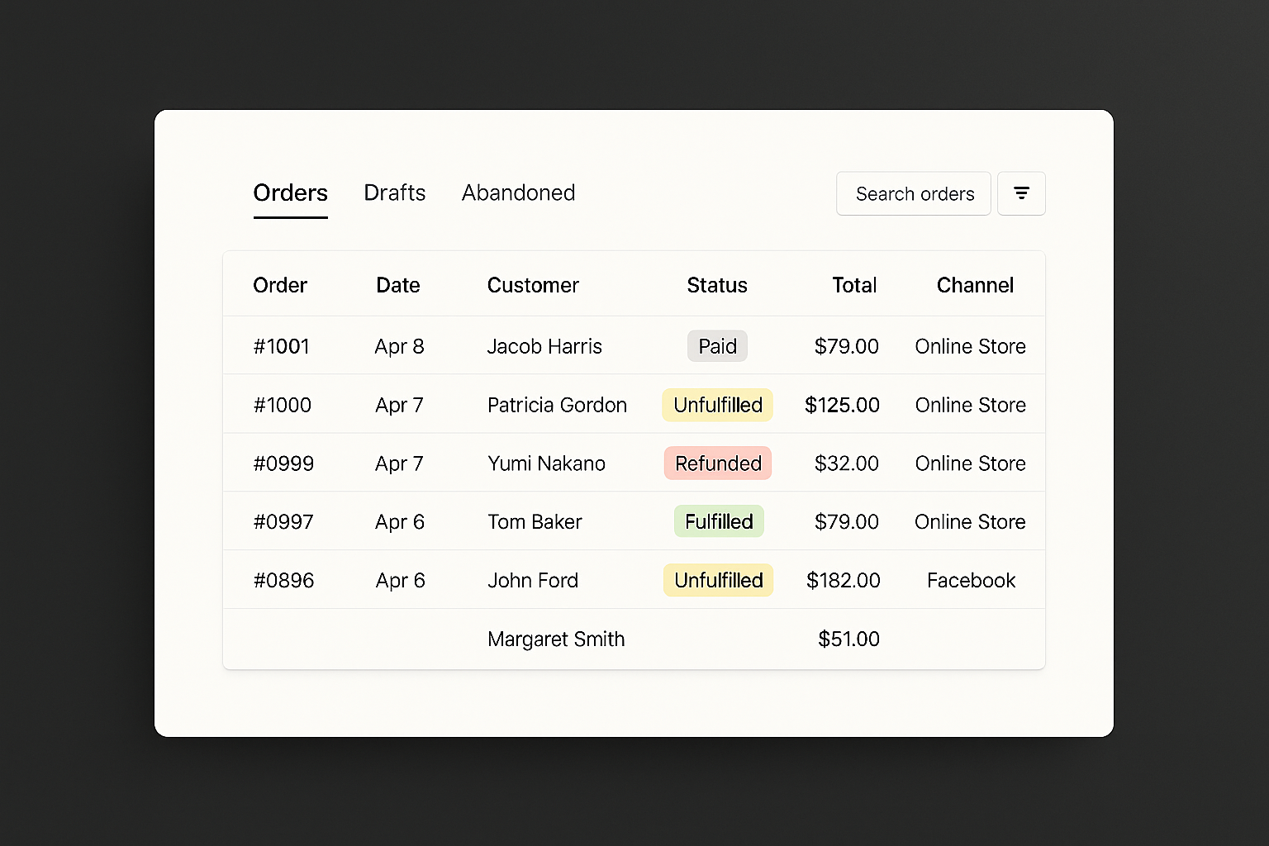This screenshot has width=1269, height=846.
Task: Open order #1001
Action: [282, 346]
